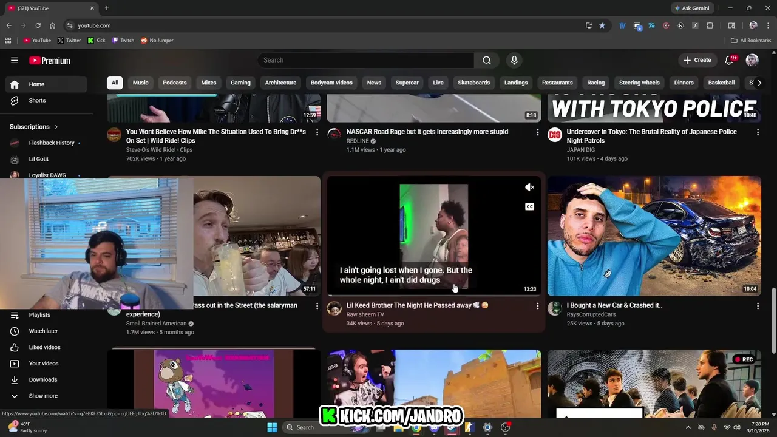Select the Steering wheels filter chip

point(639,83)
